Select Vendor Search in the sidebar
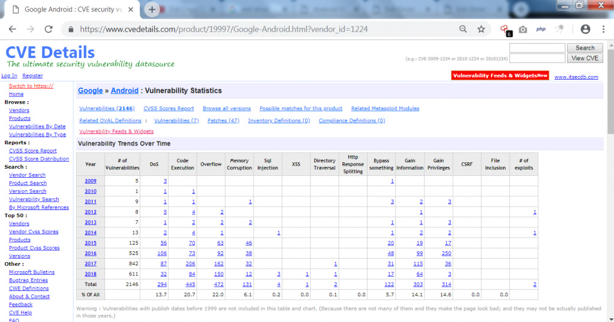This screenshot has height=322, width=614. (27, 175)
